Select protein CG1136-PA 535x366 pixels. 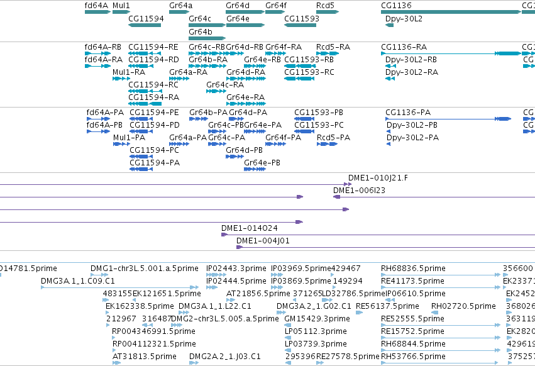coord(448,119)
